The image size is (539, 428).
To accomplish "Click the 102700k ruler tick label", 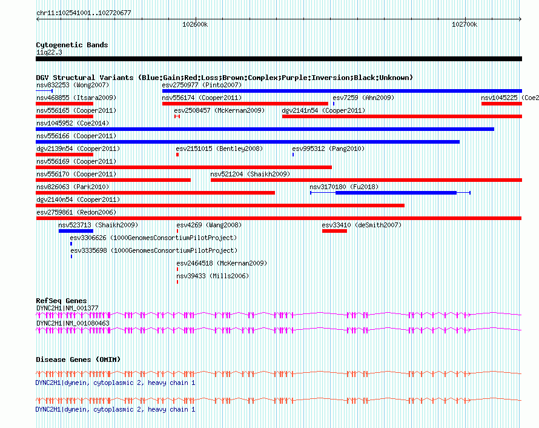I will coord(465,24).
